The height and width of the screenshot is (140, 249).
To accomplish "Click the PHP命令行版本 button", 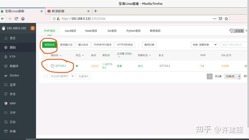I will 103,45.
